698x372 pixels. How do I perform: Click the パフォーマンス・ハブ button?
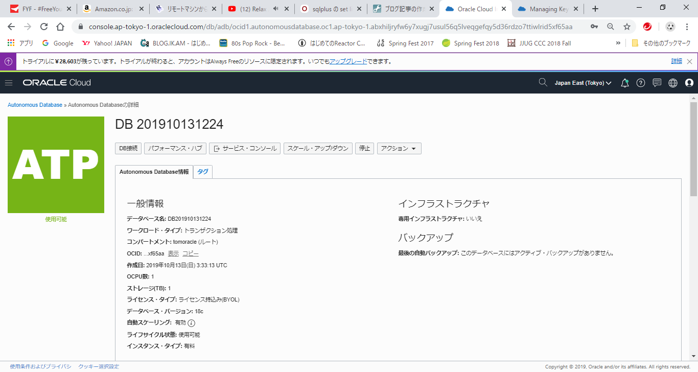[x=175, y=148]
